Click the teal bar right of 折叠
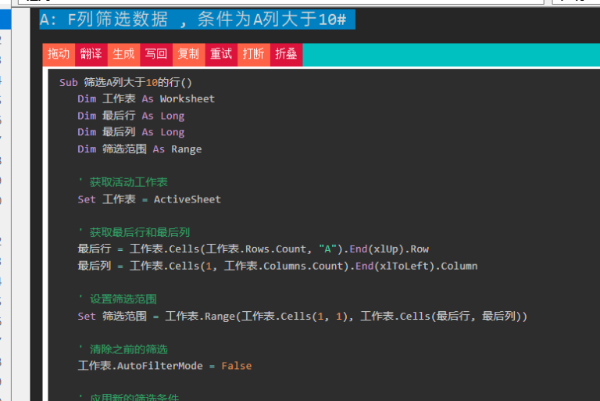 point(445,54)
